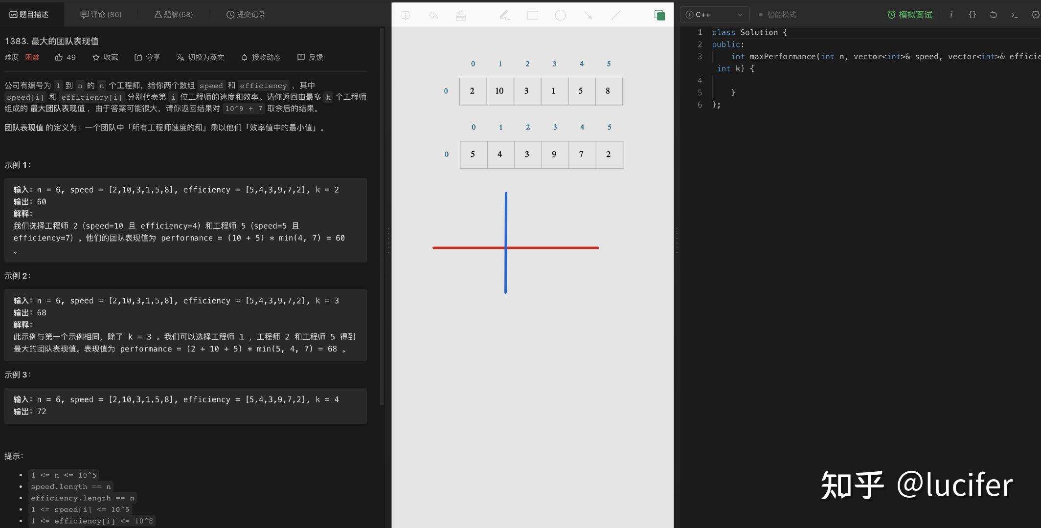Click 切换为英文 to switch language
Screen dimensions: 1041x528
tap(200, 57)
